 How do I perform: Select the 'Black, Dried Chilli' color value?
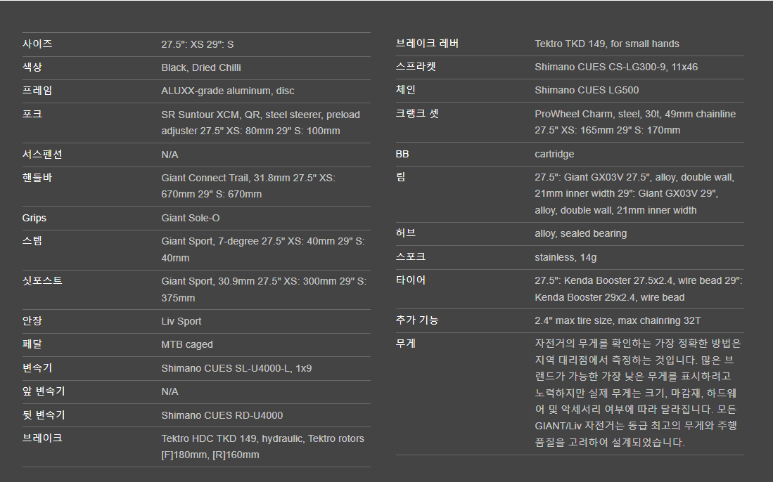pyautogui.click(x=201, y=67)
